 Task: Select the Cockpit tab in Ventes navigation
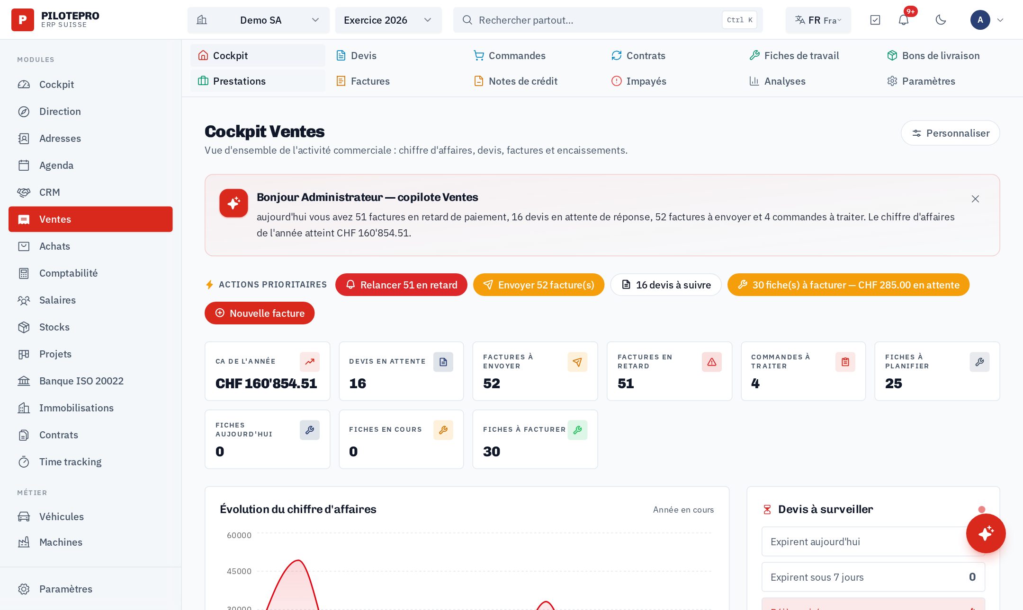point(258,56)
